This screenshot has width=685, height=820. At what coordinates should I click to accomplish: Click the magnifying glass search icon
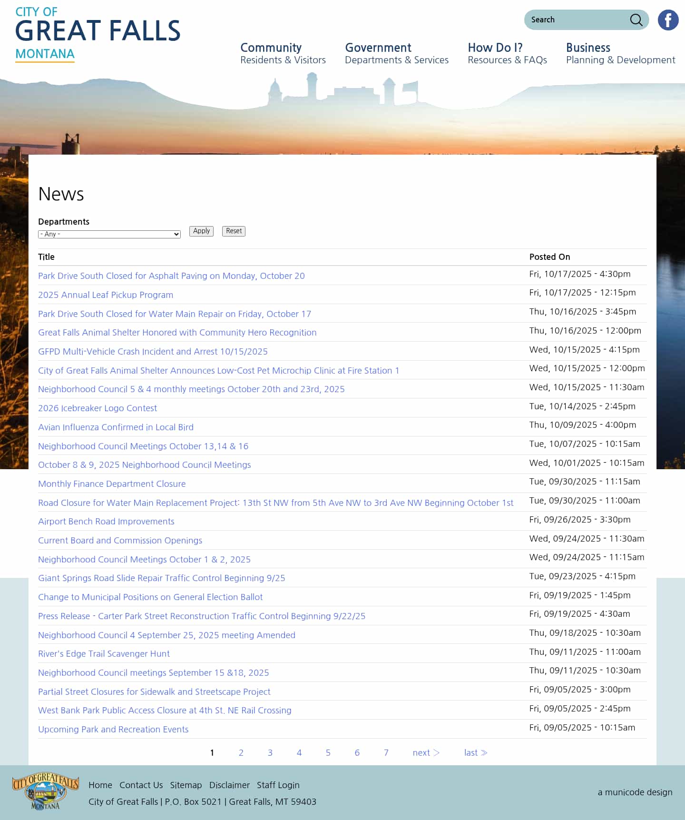pos(636,20)
